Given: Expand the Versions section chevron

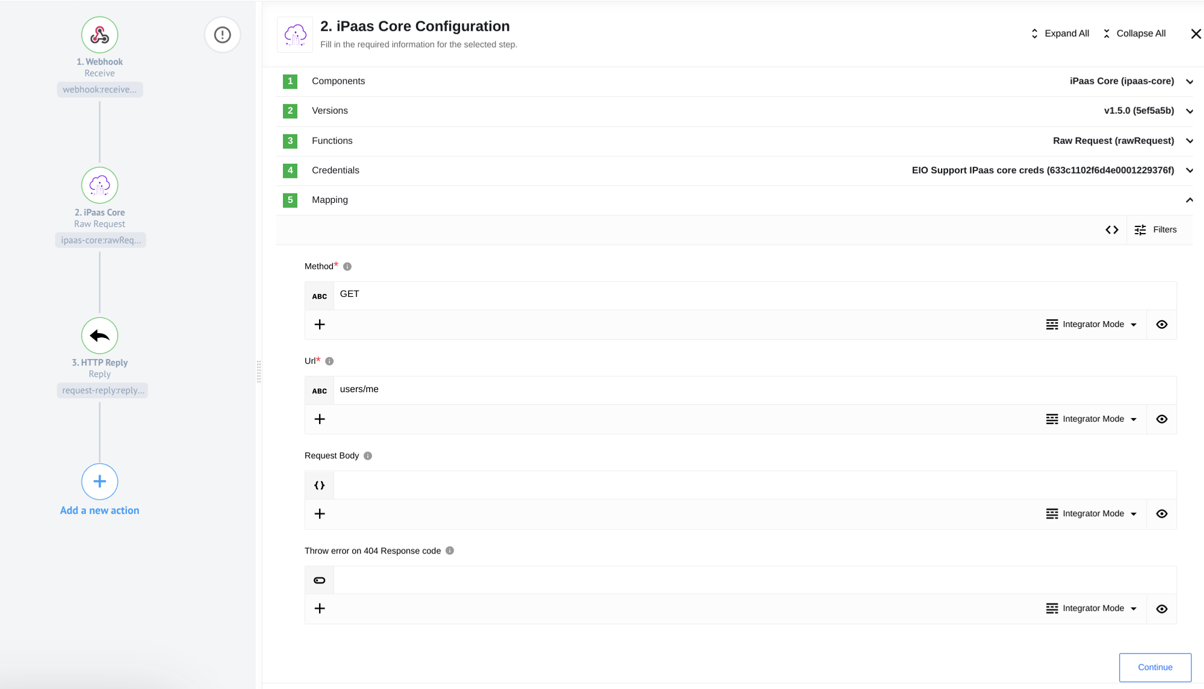Looking at the screenshot, I should click(x=1190, y=111).
